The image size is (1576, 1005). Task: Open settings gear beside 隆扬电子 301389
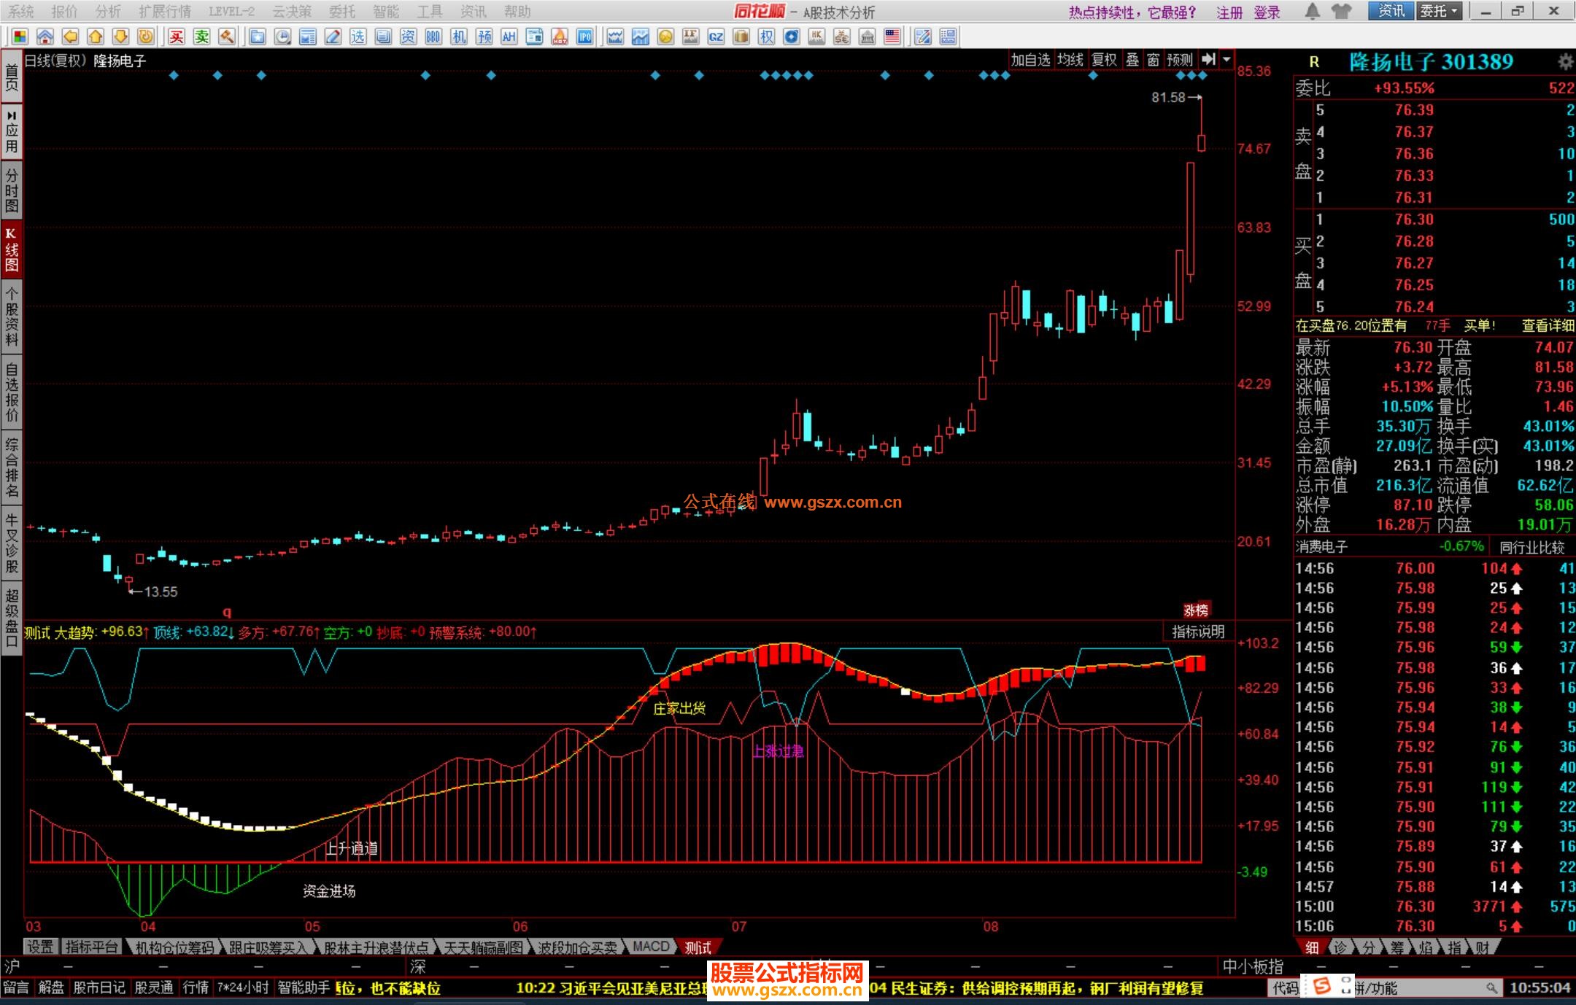coord(1565,62)
